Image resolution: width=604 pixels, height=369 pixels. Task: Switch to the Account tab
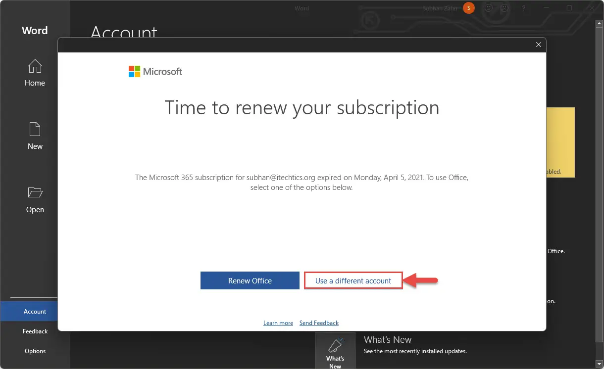35,312
